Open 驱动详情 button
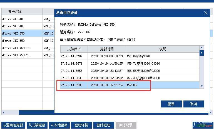Viewport: 214px width, 130px height. 81,125
